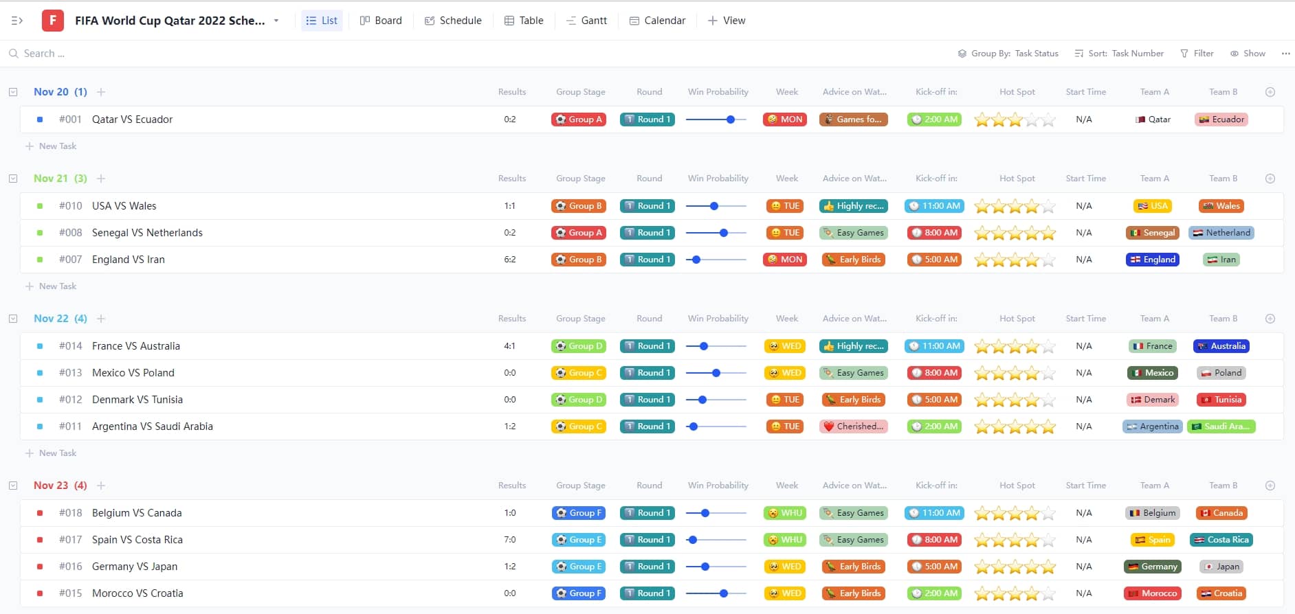The width and height of the screenshot is (1295, 614).
Task: Open the Filter options
Action: click(x=1197, y=54)
